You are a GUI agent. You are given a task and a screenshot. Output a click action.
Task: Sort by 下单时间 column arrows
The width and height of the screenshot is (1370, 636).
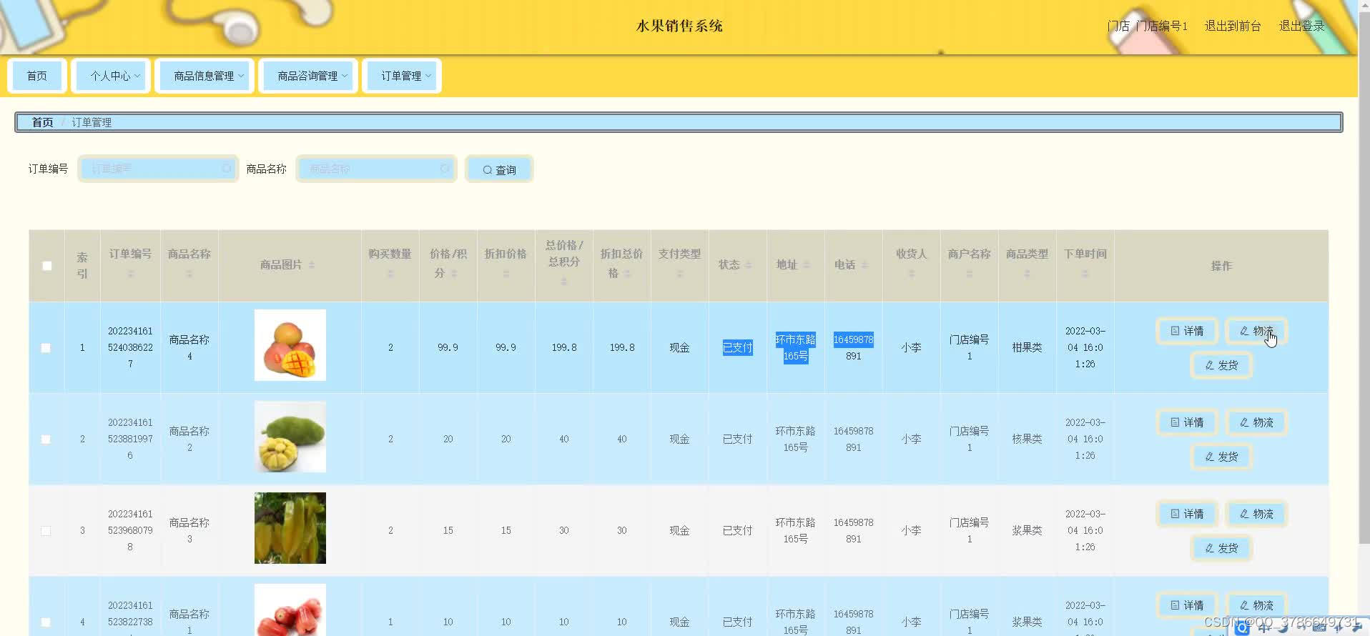[x=1085, y=274]
